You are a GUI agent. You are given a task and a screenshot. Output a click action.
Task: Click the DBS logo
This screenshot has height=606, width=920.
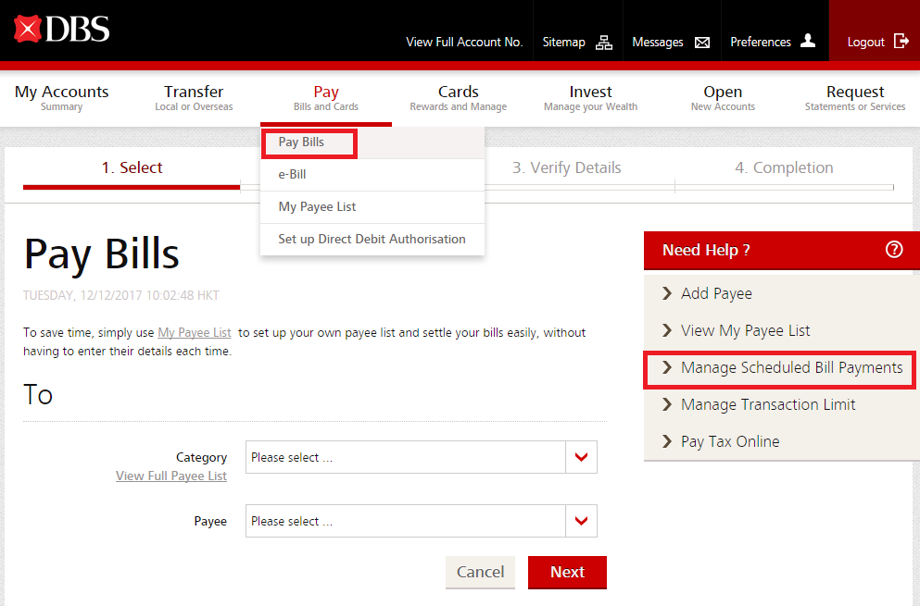[62, 30]
